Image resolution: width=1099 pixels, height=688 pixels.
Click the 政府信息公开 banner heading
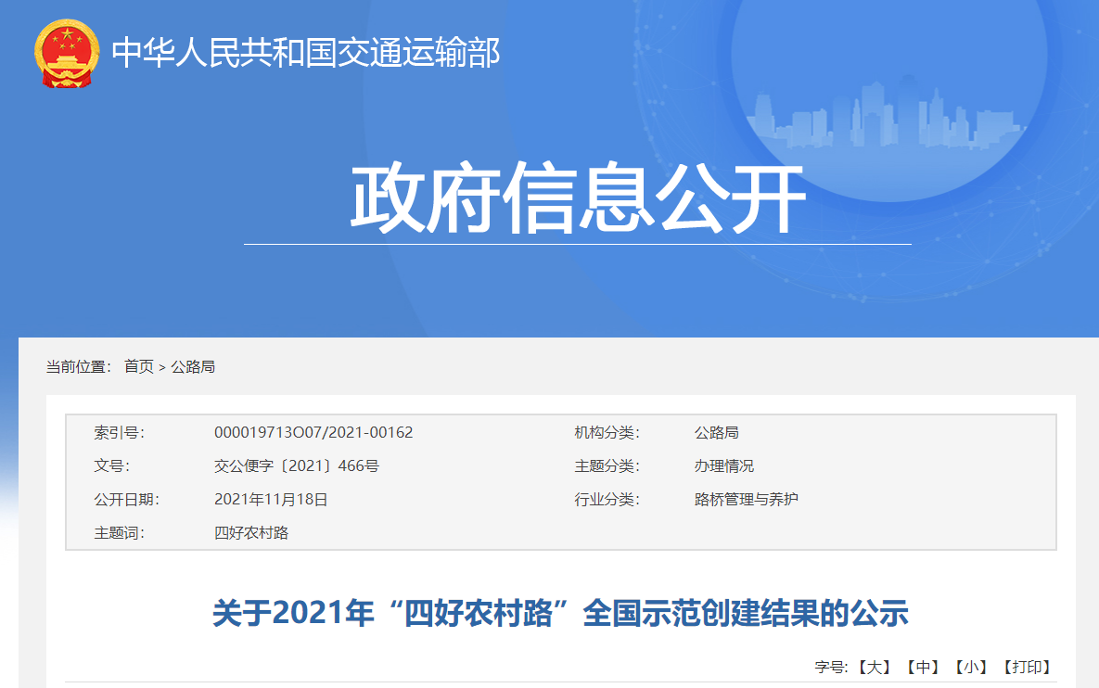pos(577,199)
